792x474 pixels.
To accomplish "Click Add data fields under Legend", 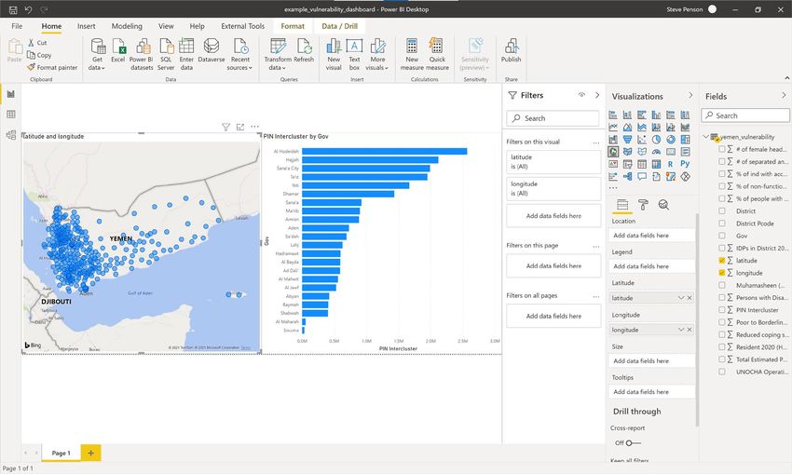I will tap(651, 266).
